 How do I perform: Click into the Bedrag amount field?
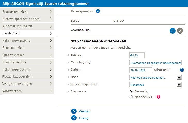coord(137,55)
